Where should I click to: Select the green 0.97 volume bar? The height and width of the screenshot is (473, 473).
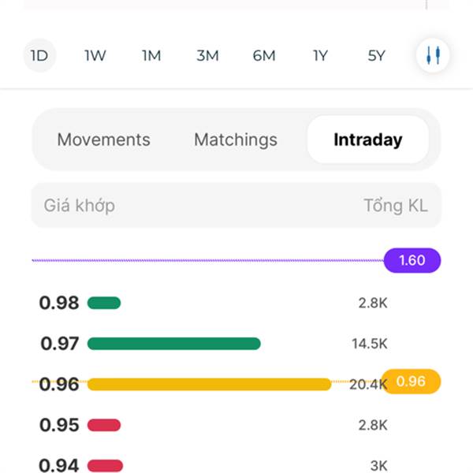click(x=173, y=344)
